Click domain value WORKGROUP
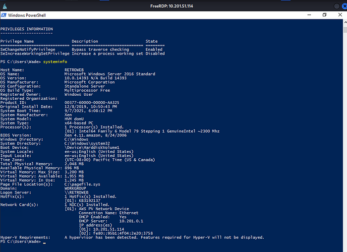The height and width of the screenshot is (252, 347). pyautogui.click(x=75, y=189)
